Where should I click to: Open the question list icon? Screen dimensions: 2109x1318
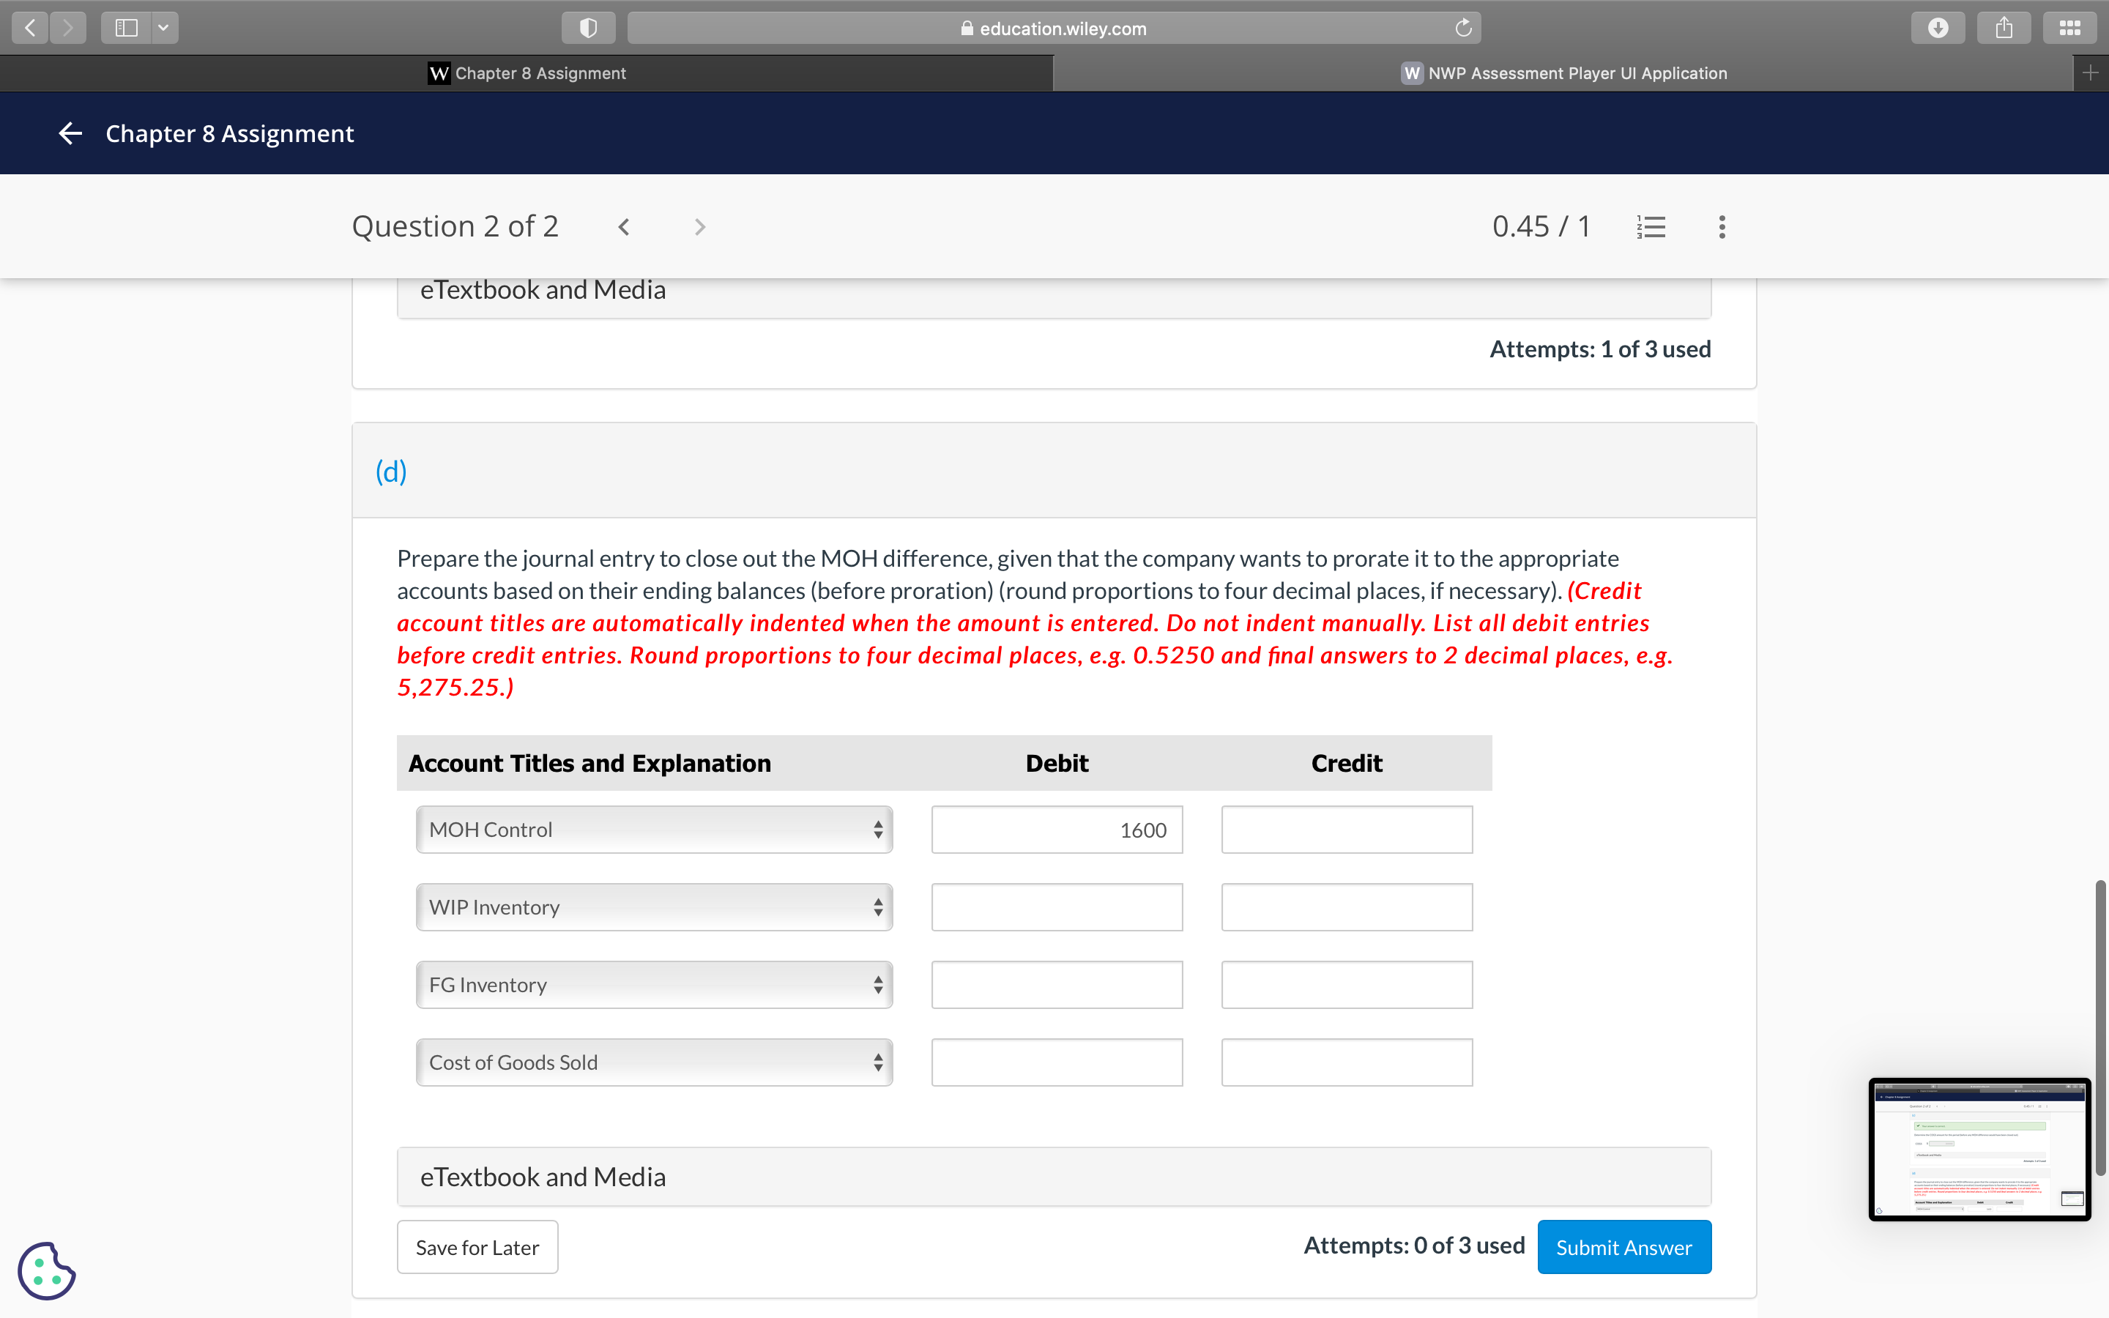1651,228
